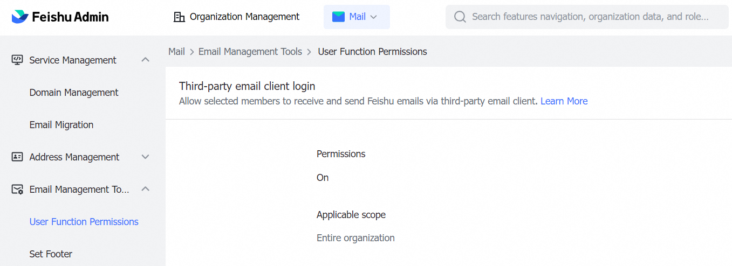
Task: Click the Organization Management building icon
Action: click(179, 17)
